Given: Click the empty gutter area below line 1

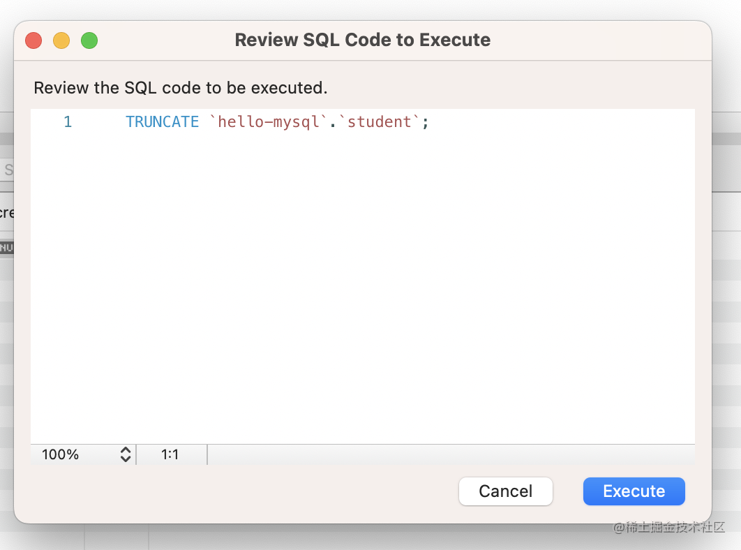Looking at the screenshot, I should (68, 279).
